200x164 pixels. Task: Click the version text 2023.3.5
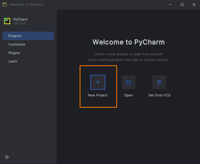coord(19,23)
